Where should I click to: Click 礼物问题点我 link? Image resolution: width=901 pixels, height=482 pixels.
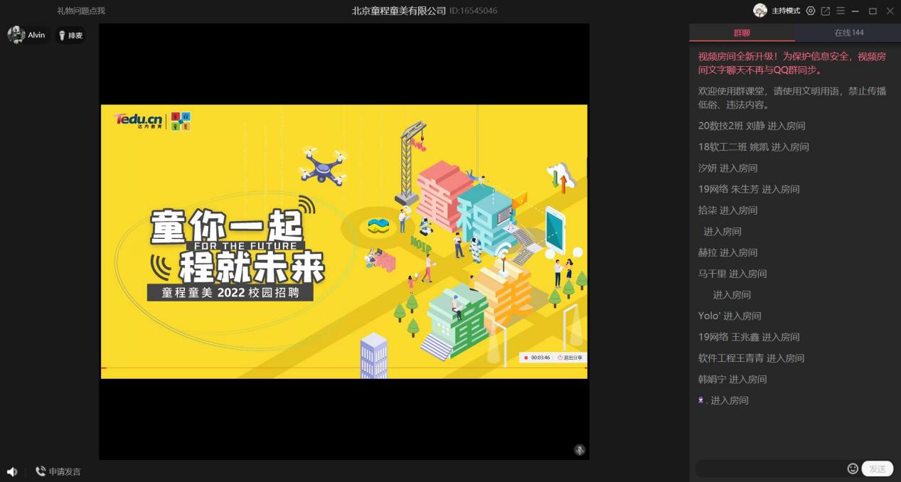(x=81, y=11)
